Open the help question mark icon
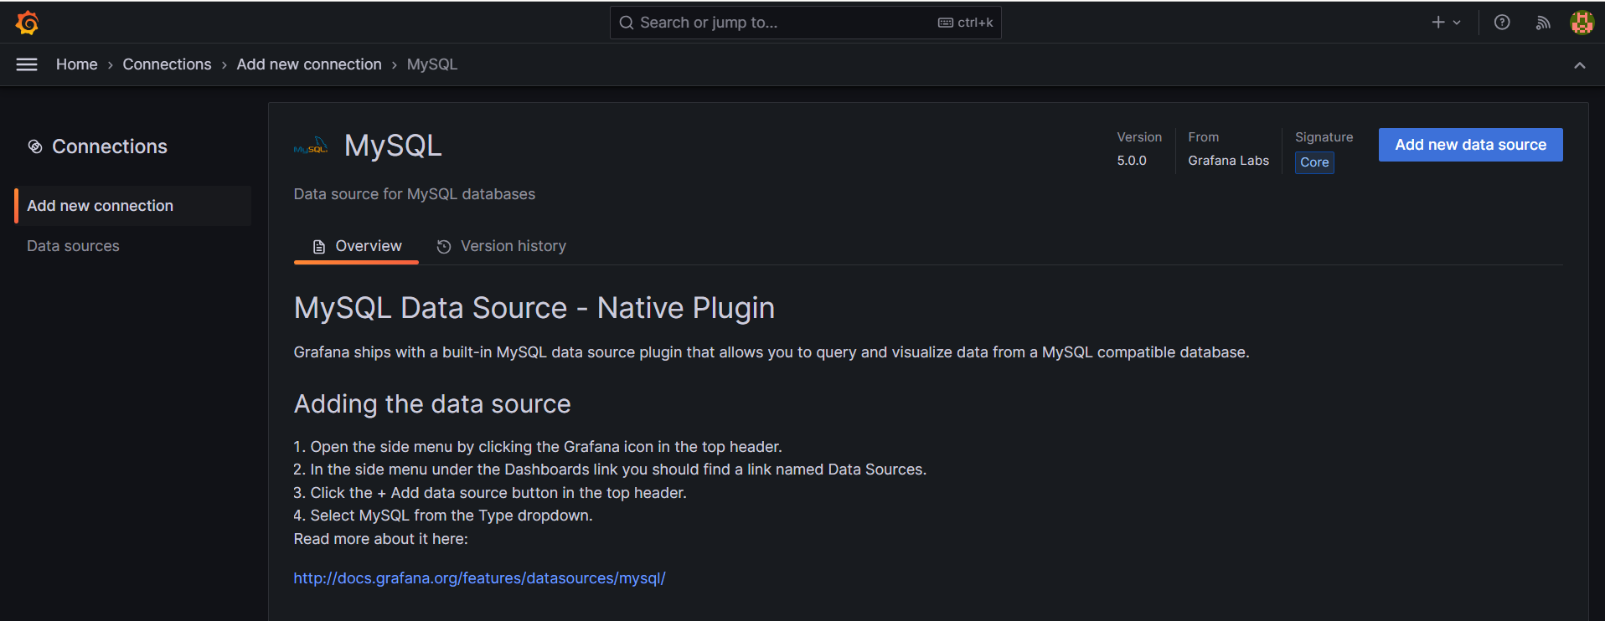Screen dimensions: 1605x621 coord(1502,23)
